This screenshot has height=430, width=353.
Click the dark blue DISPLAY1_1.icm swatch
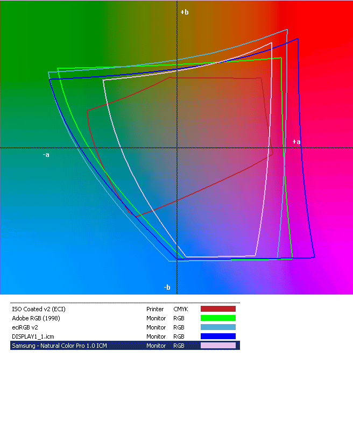click(218, 336)
